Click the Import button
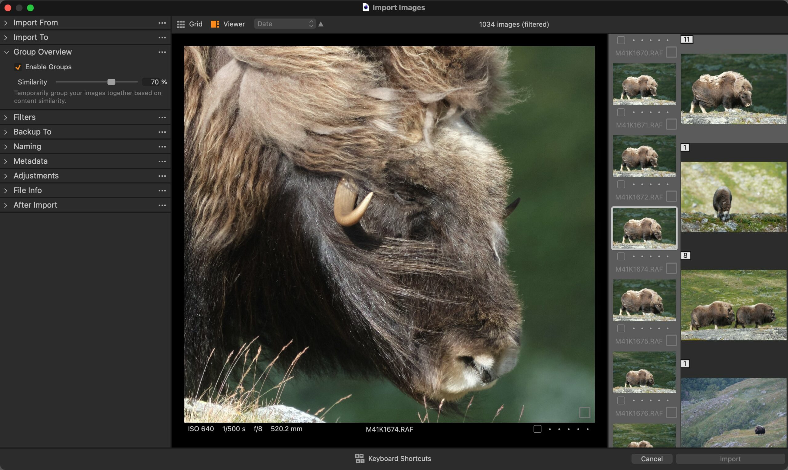The image size is (788, 470). [x=730, y=459]
